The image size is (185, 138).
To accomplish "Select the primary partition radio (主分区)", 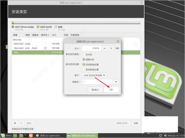I will click(84, 54).
